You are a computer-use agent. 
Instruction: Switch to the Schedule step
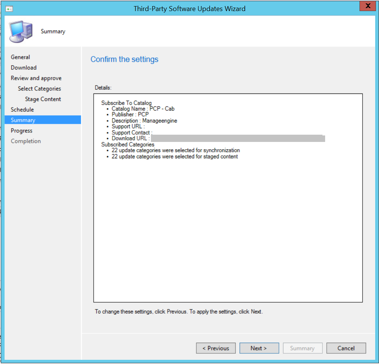point(22,110)
